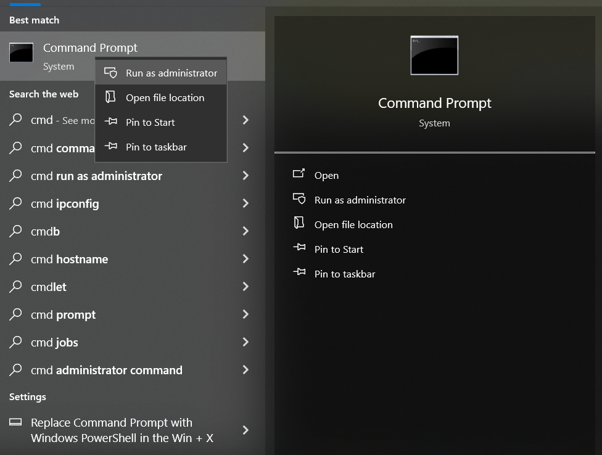Click Pin to Start in right pane

point(339,249)
